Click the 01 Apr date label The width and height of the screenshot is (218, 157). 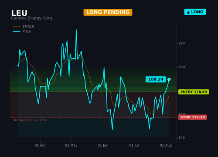pos(40,145)
